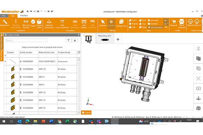Switch to Front view

[x=133, y=20]
